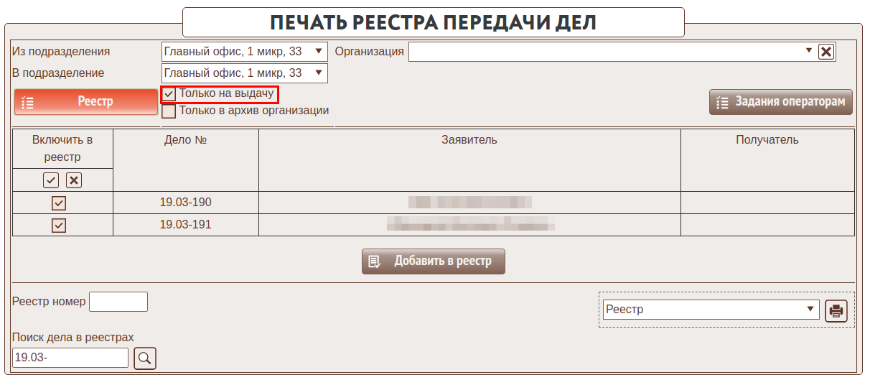This screenshot has height=380, width=870.
Task: Click the deselect-all X icon in header
Action: (x=74, y=180)
